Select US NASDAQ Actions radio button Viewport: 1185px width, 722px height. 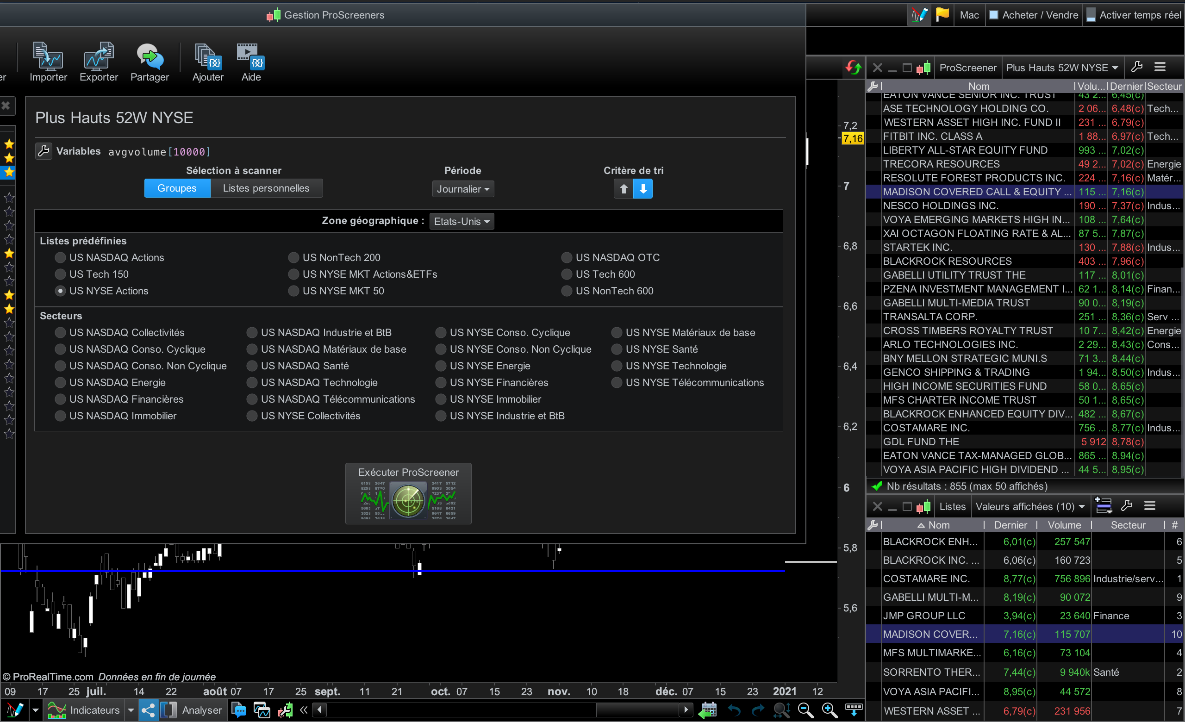pyautogui.click(x=61, y=258)
